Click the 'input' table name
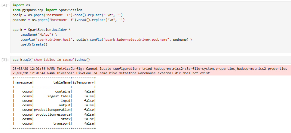 (66, 101)
